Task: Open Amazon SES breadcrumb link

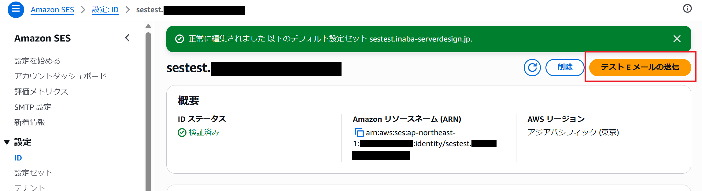Action: pos(52,10)
